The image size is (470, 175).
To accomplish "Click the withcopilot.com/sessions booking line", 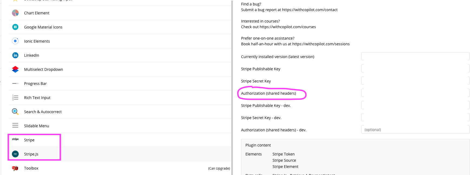I will click(295, 44).
